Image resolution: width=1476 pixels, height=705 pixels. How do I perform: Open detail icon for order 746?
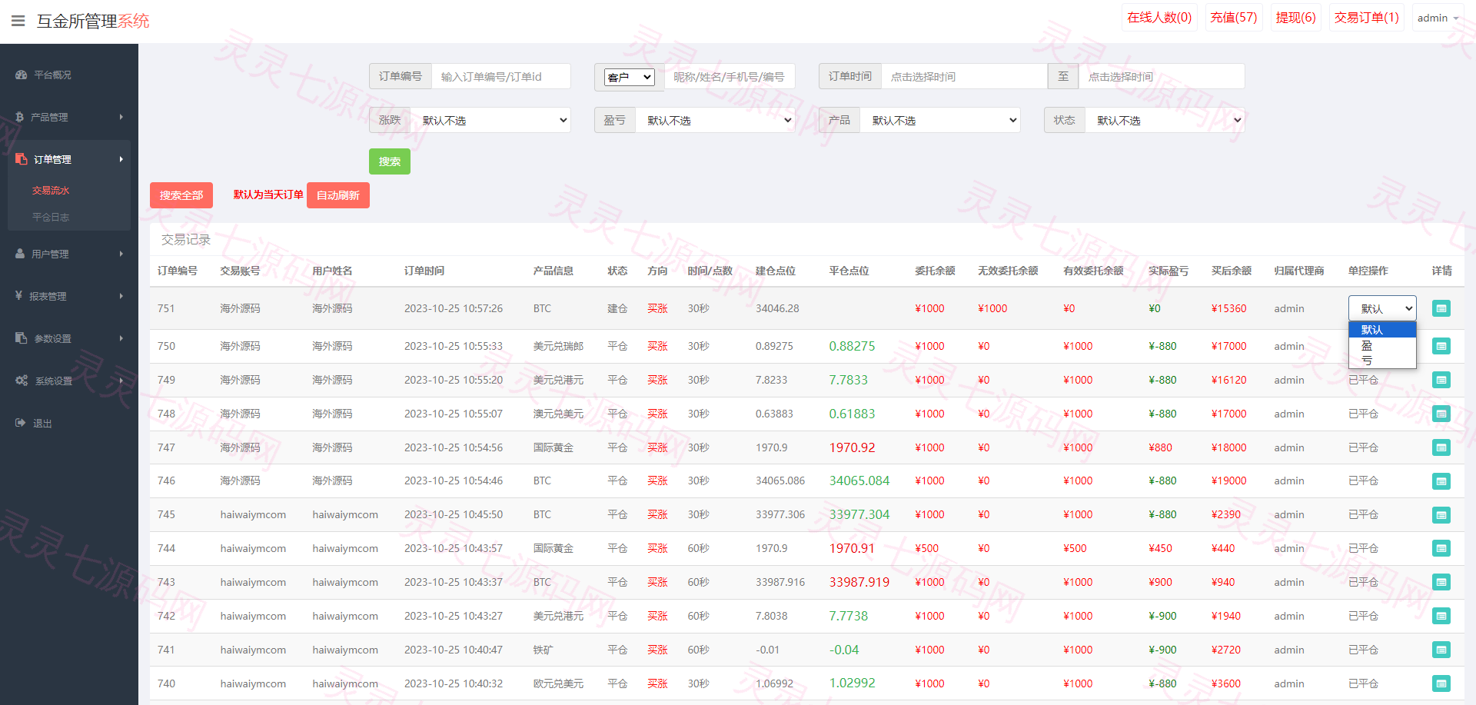pyautogui.click(x=1441, y=481)
